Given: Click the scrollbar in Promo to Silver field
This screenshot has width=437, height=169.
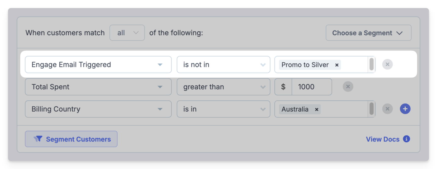Looking at the screenshot, I should point(371,64).
